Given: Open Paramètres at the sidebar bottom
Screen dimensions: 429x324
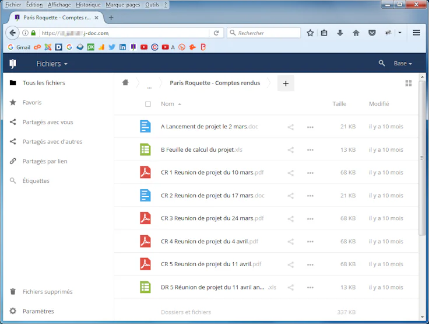Looking at the screenshot, I should point(38,311).
